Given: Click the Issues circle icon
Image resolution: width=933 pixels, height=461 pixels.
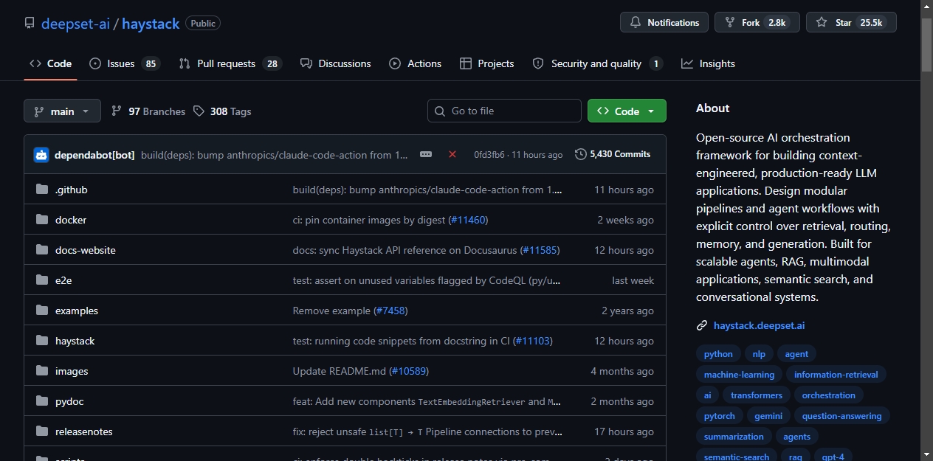Looking at the screenshot, I should coord(95,63).
